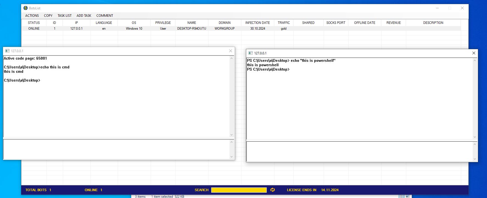The image size is (487, 198).
Task: Open the COMMENT menu
Action: 105,16
